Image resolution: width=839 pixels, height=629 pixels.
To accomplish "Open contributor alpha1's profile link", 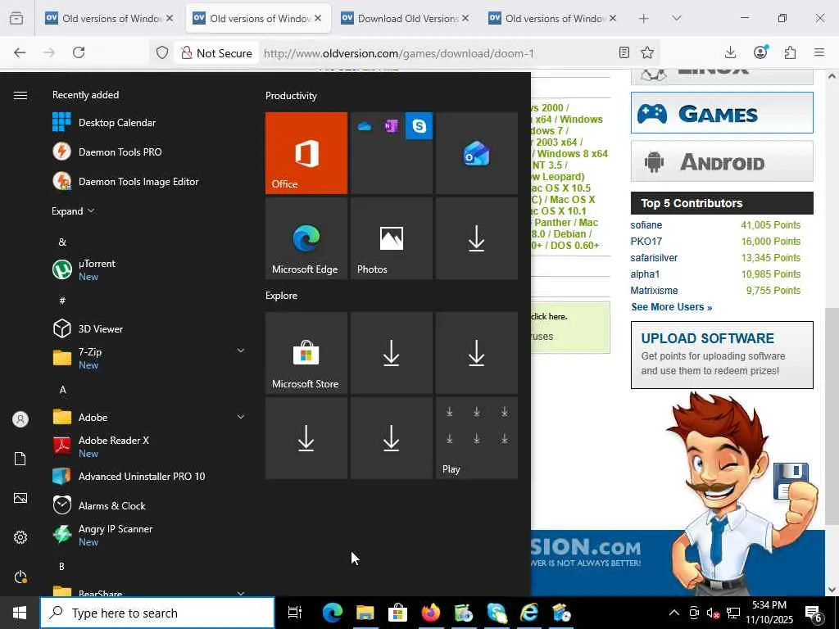I will 645,274.
